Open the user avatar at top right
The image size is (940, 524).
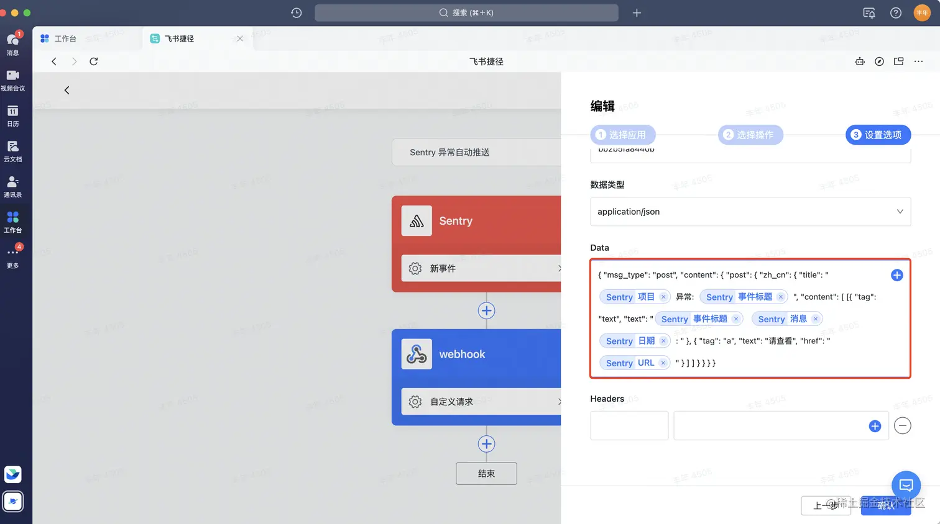(x=922, y=12)
